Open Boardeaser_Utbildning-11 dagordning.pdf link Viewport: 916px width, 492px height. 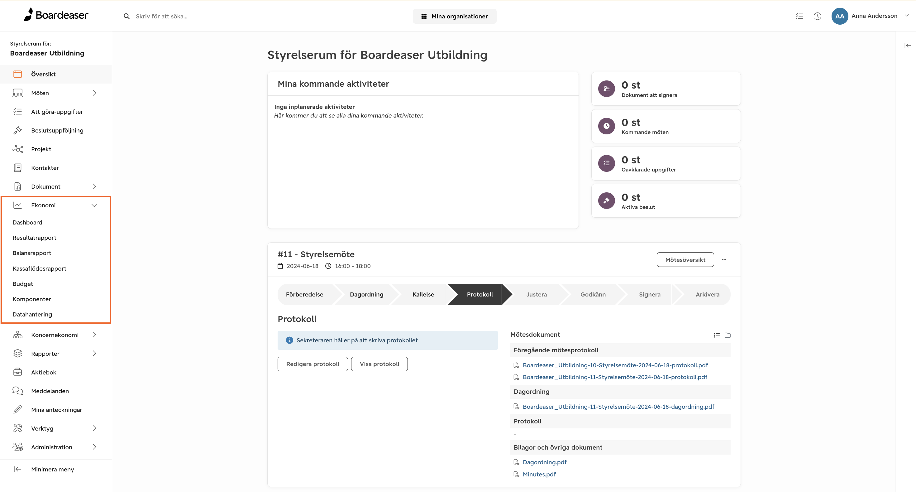(x=618, y=407)
